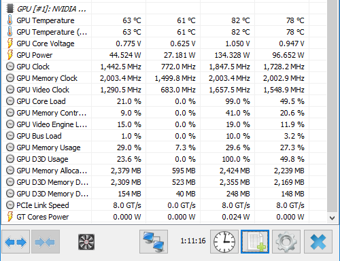340x261 pixels.
Task: Select the GPU Clock row label
Action: (x=33, y=67)
